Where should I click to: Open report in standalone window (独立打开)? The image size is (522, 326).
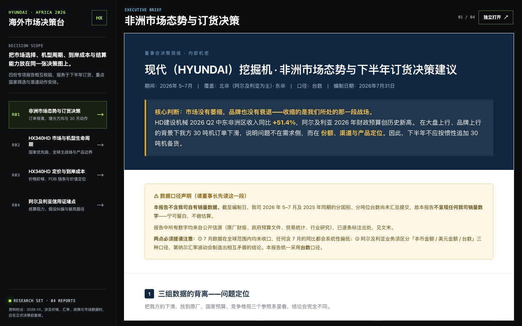click(x=496, y=17)
